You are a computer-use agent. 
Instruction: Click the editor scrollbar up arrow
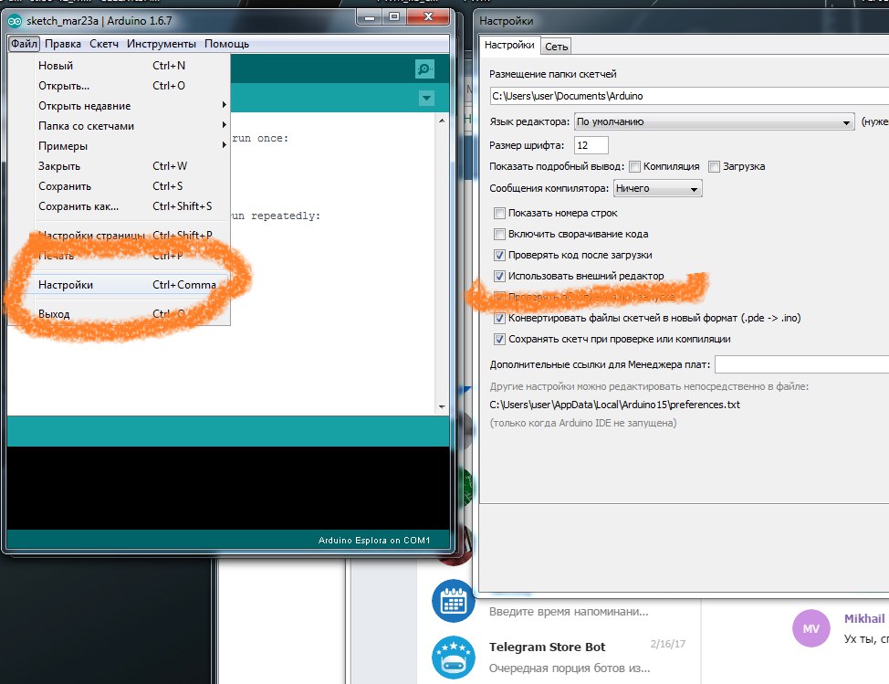coord(442,121)
